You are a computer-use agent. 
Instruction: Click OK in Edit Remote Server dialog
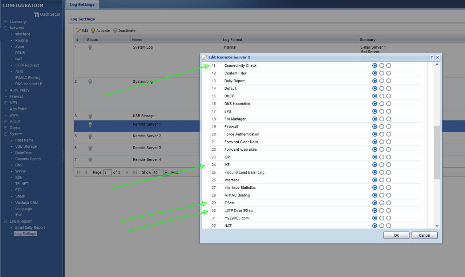click(396, 235)
